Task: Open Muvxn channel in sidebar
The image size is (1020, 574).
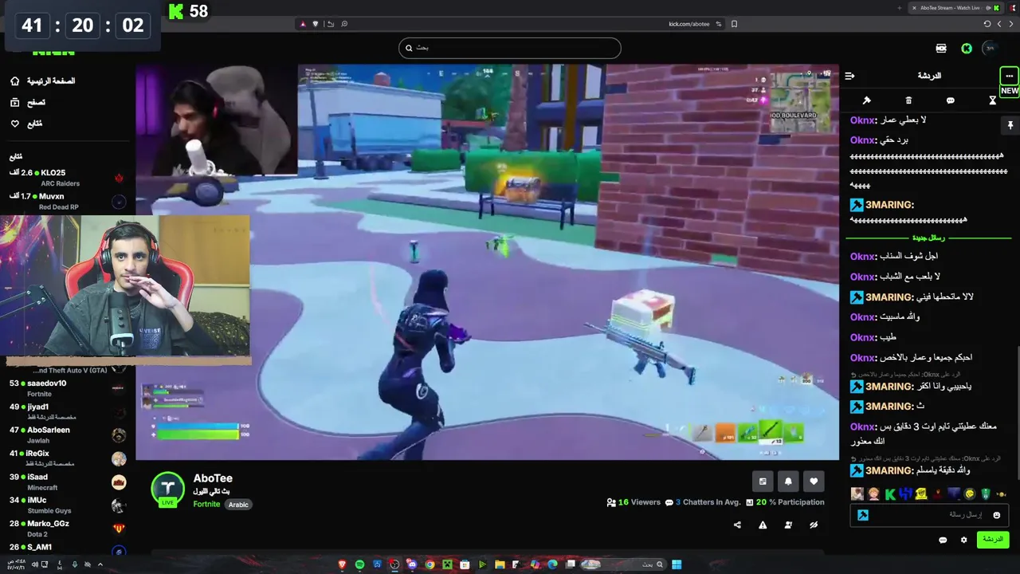Action: coord(67,201)
